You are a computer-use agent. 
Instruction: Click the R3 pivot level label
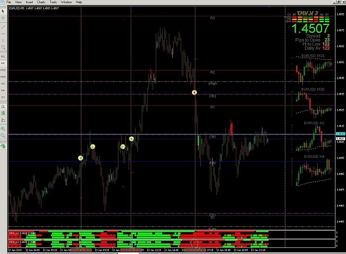pyautogui.click(x=212, y=18)
